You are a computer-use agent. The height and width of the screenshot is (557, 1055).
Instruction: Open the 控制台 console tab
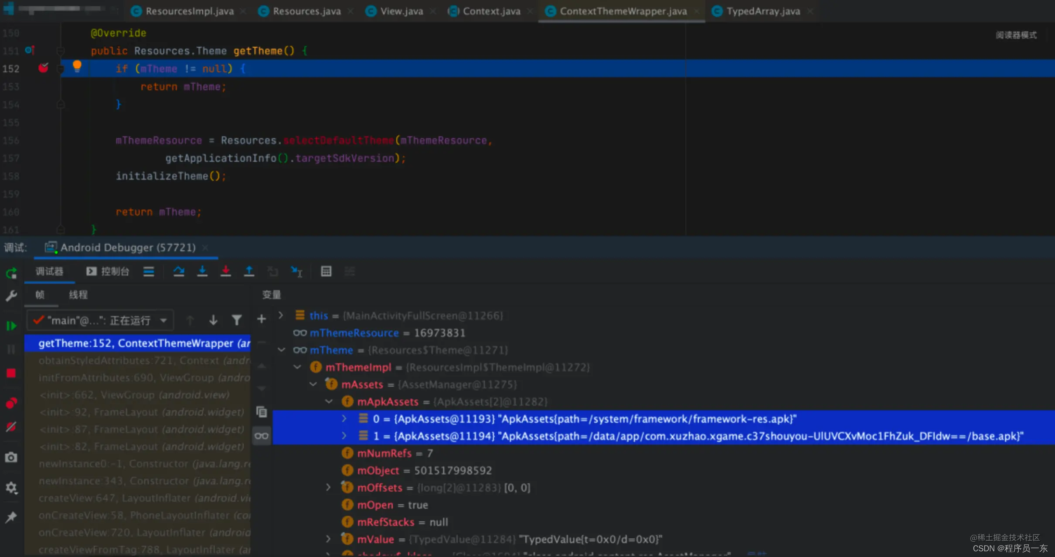point(108,272)
